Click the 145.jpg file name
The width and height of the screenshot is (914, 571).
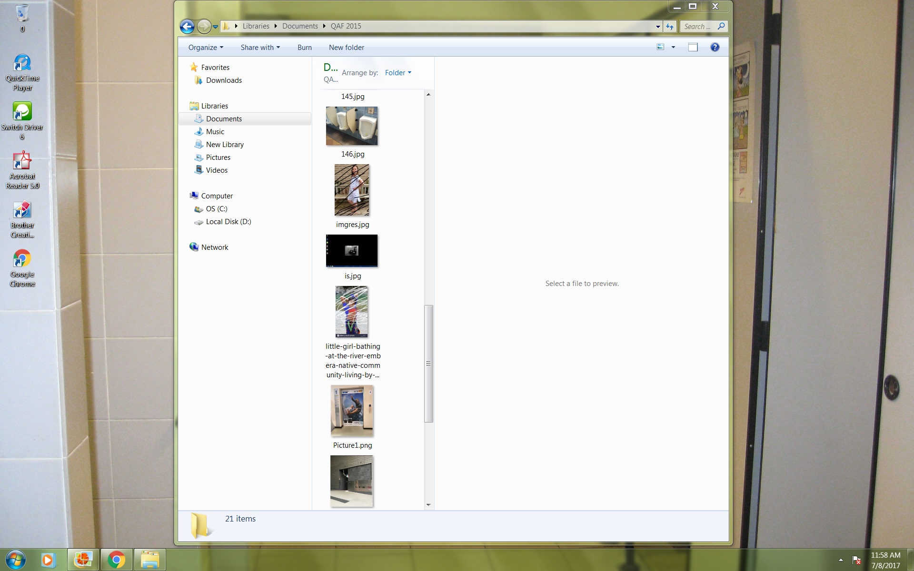pos(353,97)
